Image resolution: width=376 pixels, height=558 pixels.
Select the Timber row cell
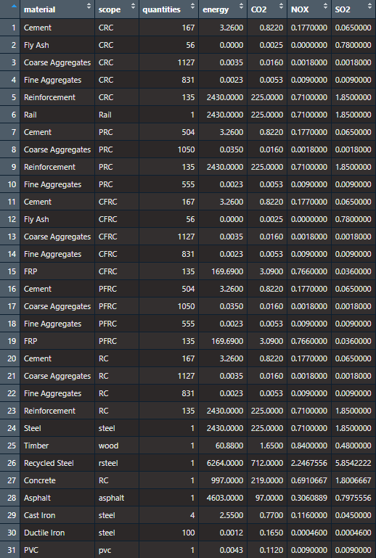coord(36,446)
